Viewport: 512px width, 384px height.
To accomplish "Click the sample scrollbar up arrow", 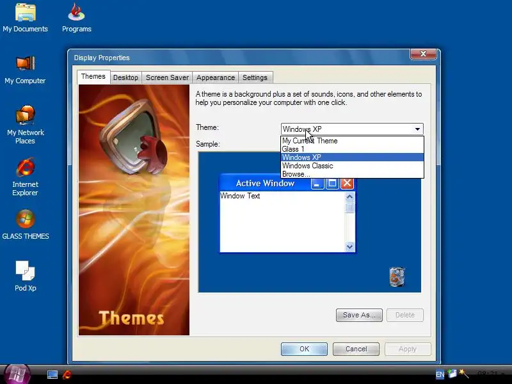I will (x=349, y=196).
